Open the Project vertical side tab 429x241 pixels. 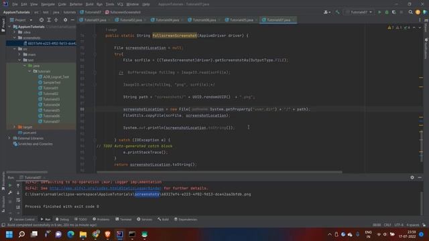tap(3, 25)
